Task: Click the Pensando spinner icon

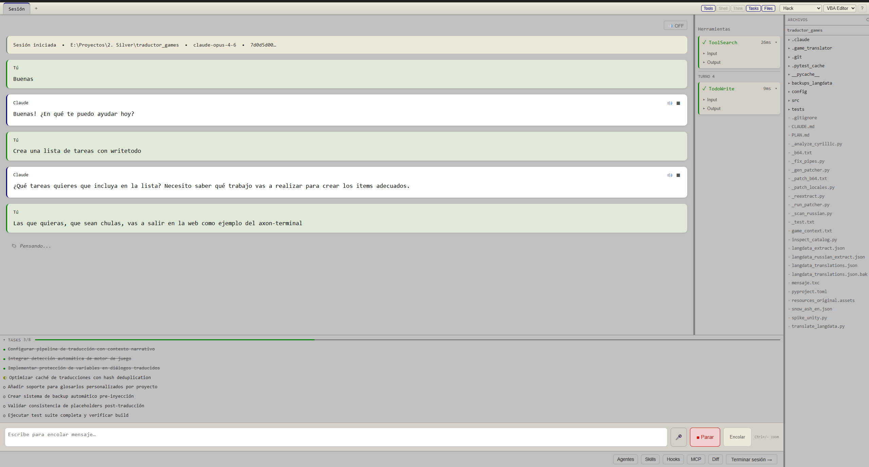Action: (x=14, y=246)
